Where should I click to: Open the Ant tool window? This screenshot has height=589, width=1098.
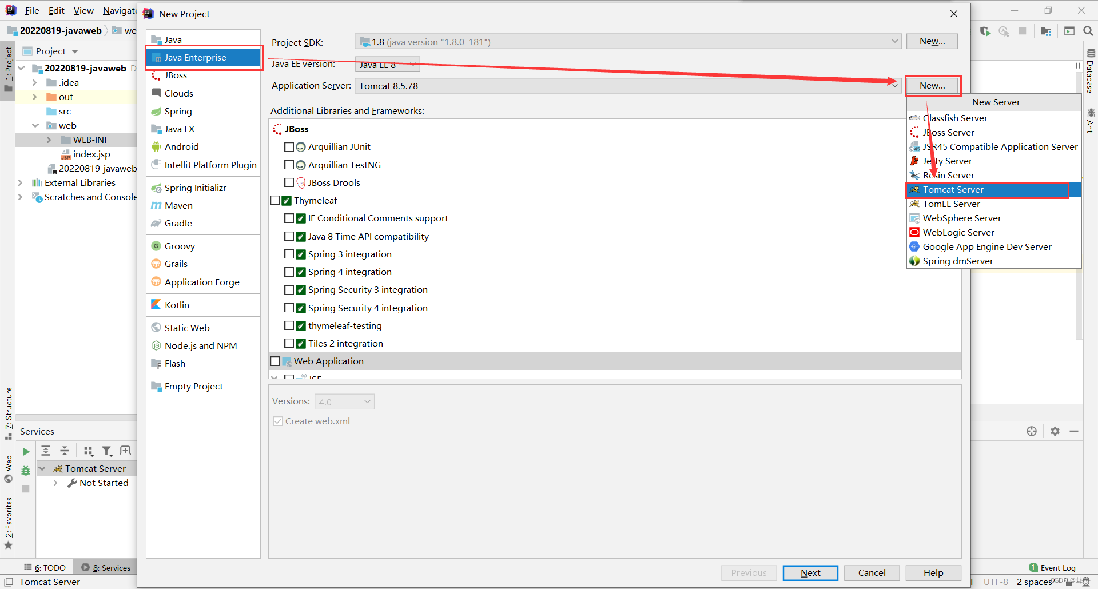pos(1090,121)
